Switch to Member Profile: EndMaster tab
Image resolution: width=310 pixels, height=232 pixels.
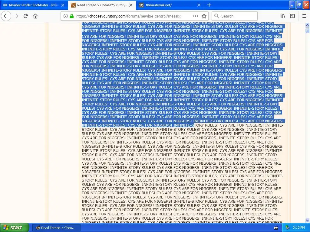[x=34, y=5]
